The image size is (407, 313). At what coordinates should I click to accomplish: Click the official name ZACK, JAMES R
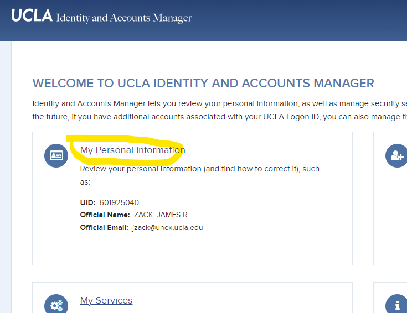[161, 215]
